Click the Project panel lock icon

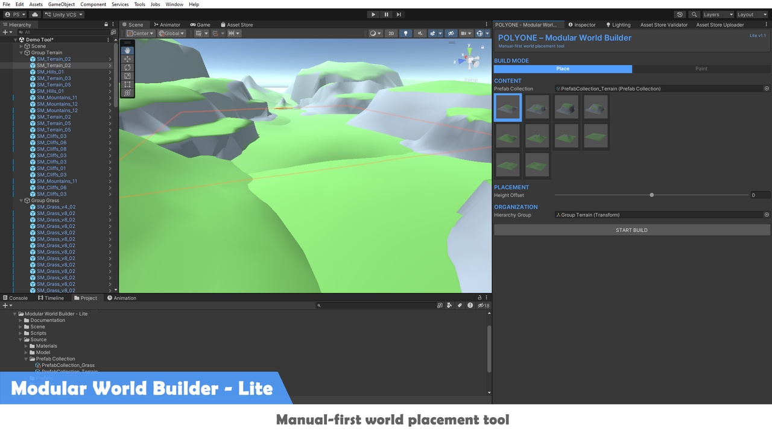[479, 298]
